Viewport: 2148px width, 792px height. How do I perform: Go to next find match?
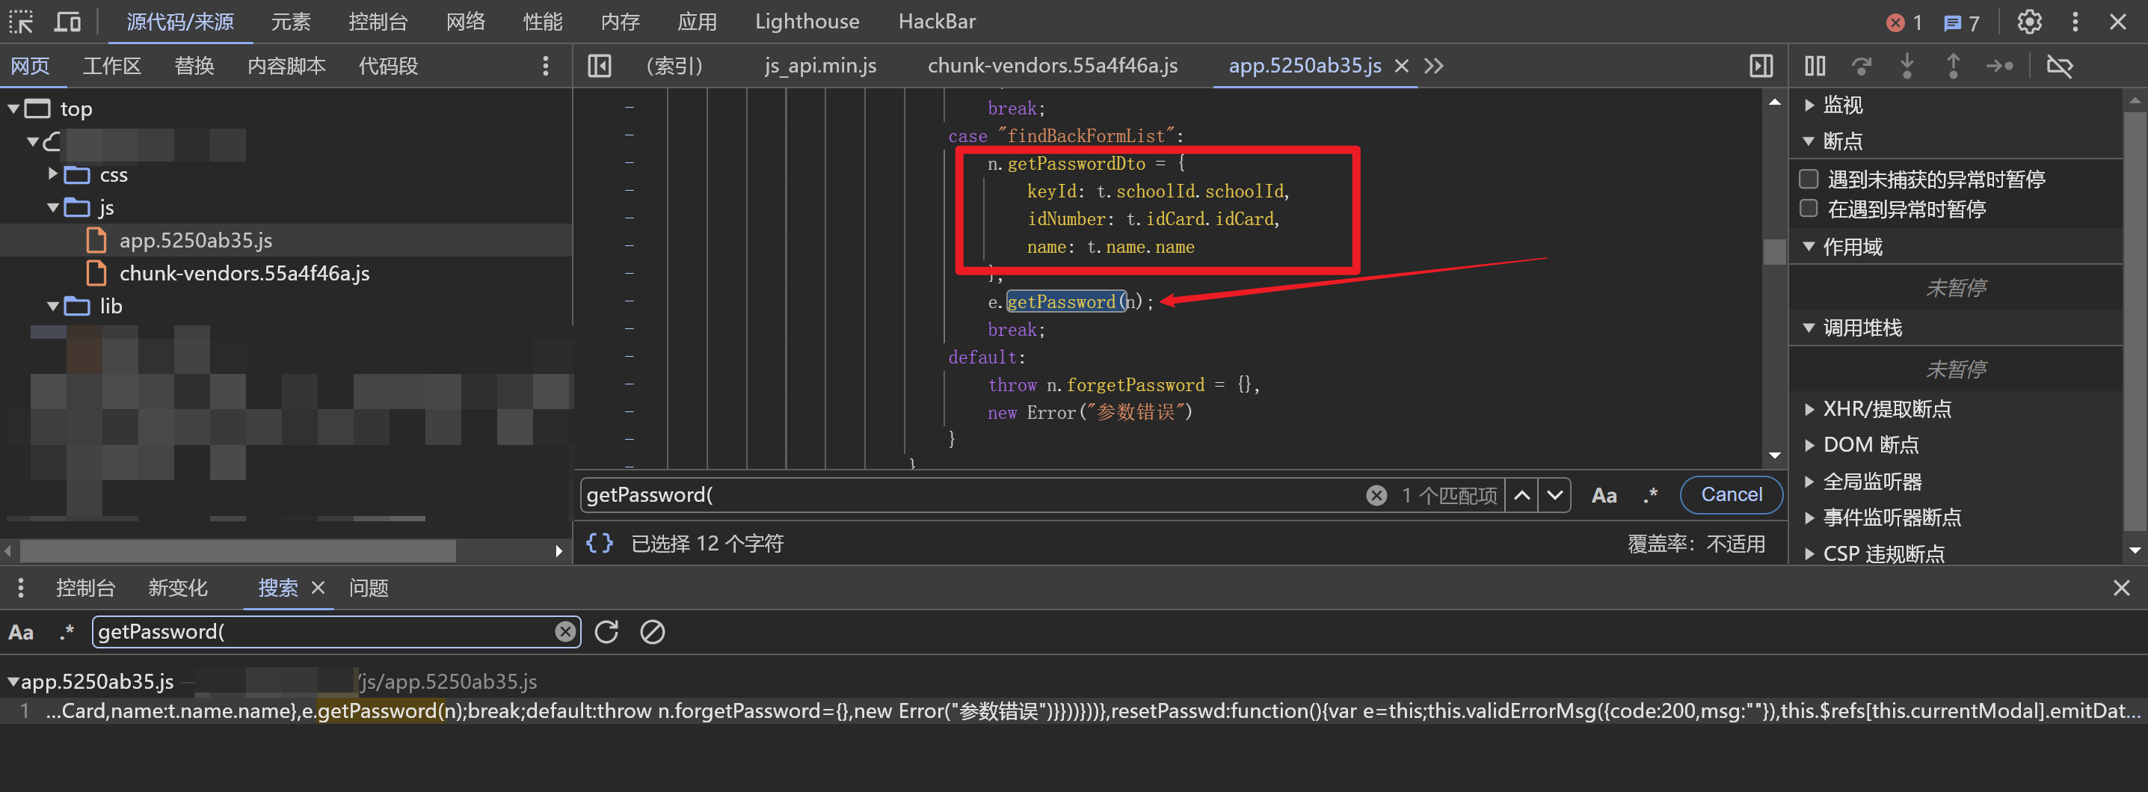click(1554, 495)
